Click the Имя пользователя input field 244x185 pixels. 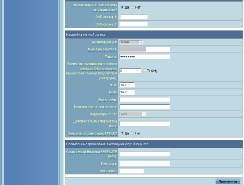[x=144, y=49]
